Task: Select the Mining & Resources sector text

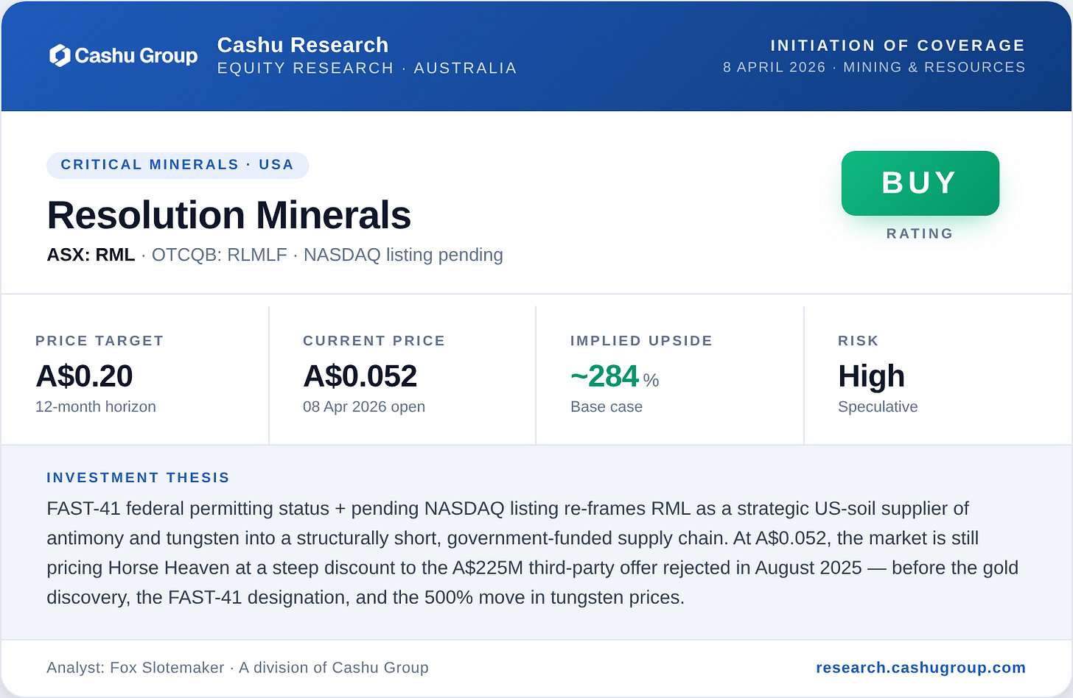Action: tap(934, 67)
